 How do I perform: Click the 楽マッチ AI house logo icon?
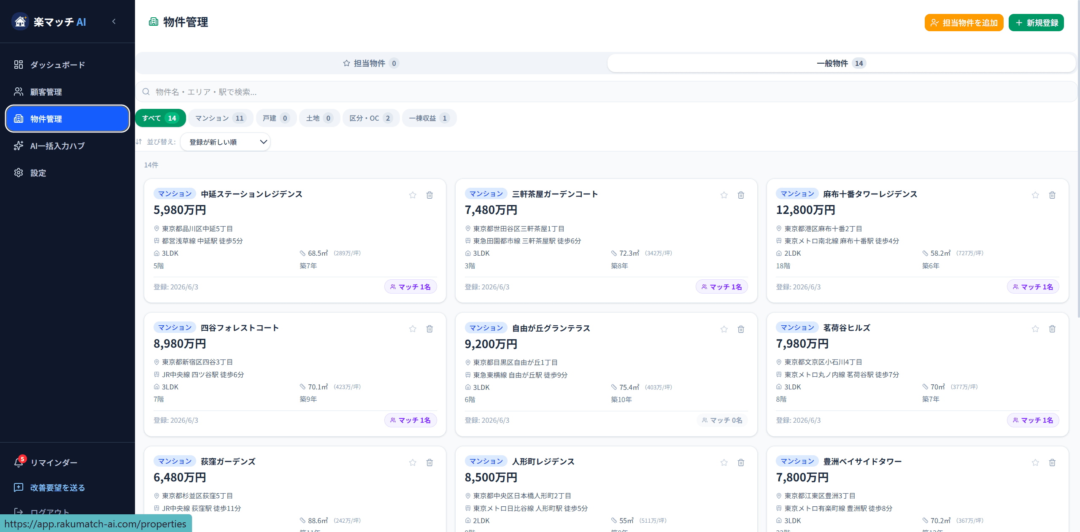20,22
